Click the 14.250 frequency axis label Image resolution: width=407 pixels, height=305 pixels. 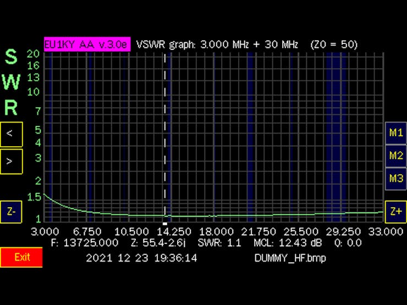(174, 231)
